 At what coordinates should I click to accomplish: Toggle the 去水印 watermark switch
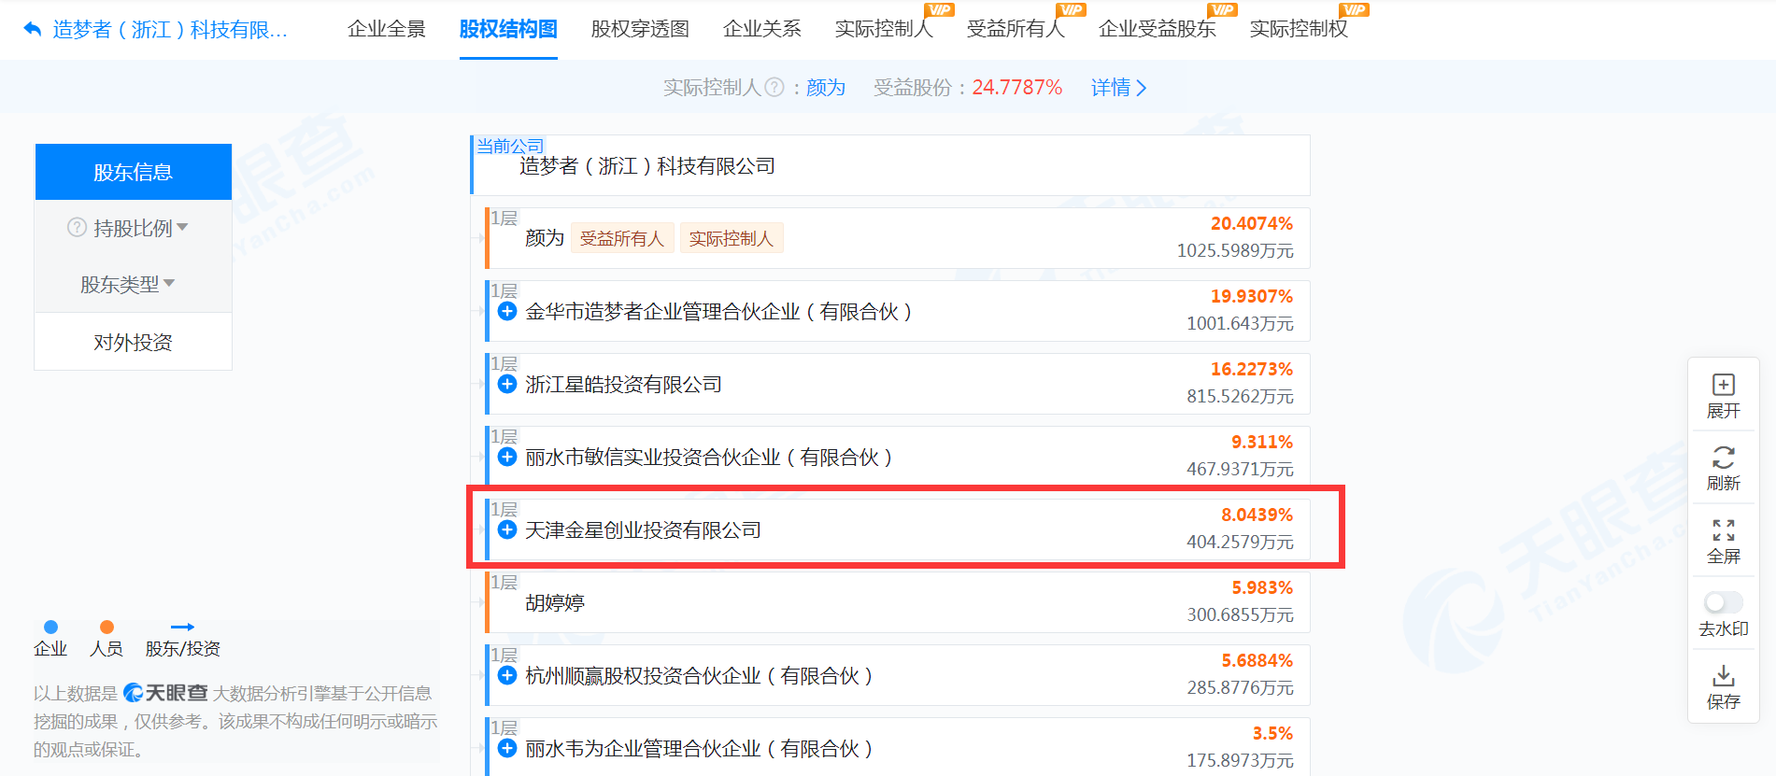click(x=1724, y=602)
